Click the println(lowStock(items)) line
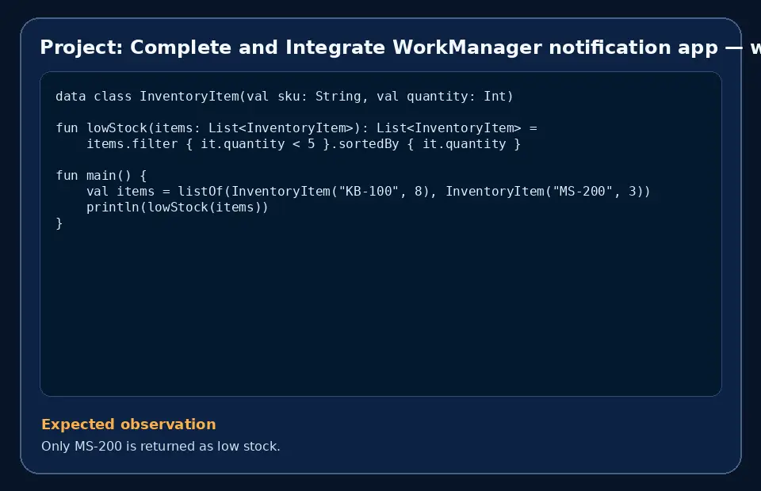 [x=177, y=207]
